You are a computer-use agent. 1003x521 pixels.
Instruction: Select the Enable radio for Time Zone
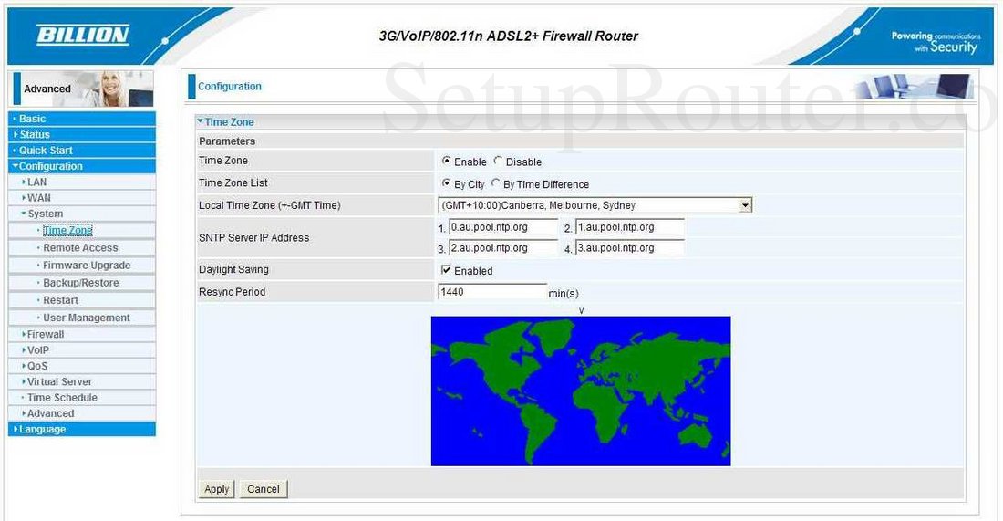click(x=447, y=161)
